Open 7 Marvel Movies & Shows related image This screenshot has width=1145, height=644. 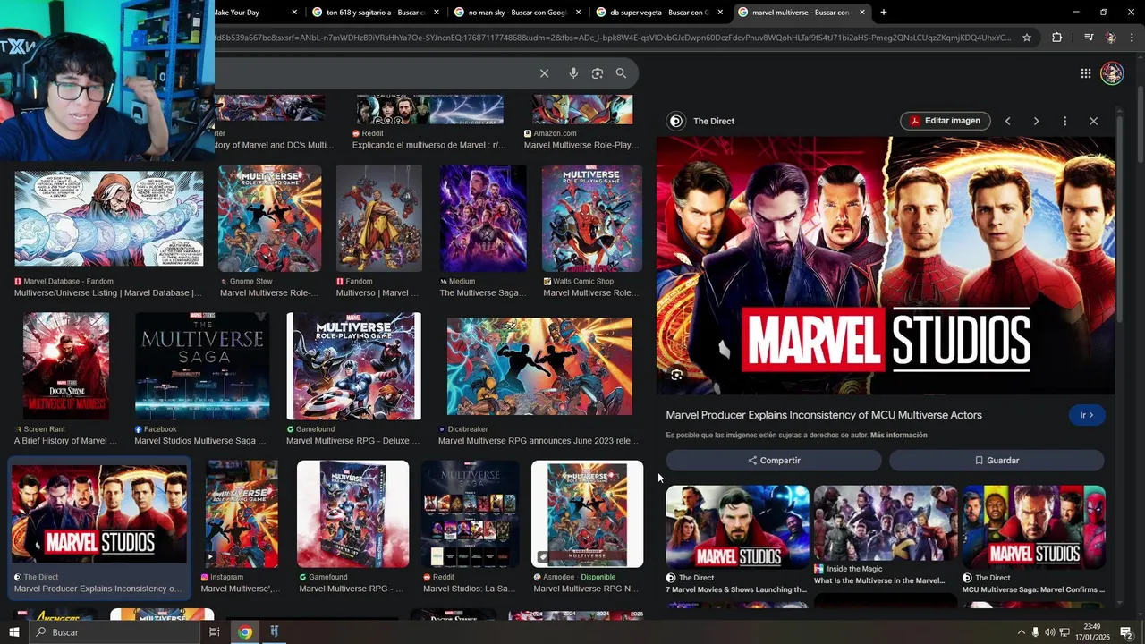coord(737,528)
